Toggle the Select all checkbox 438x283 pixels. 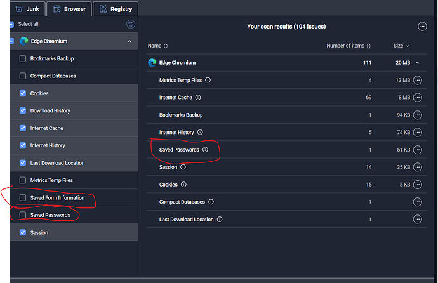(x=11, y=24)
